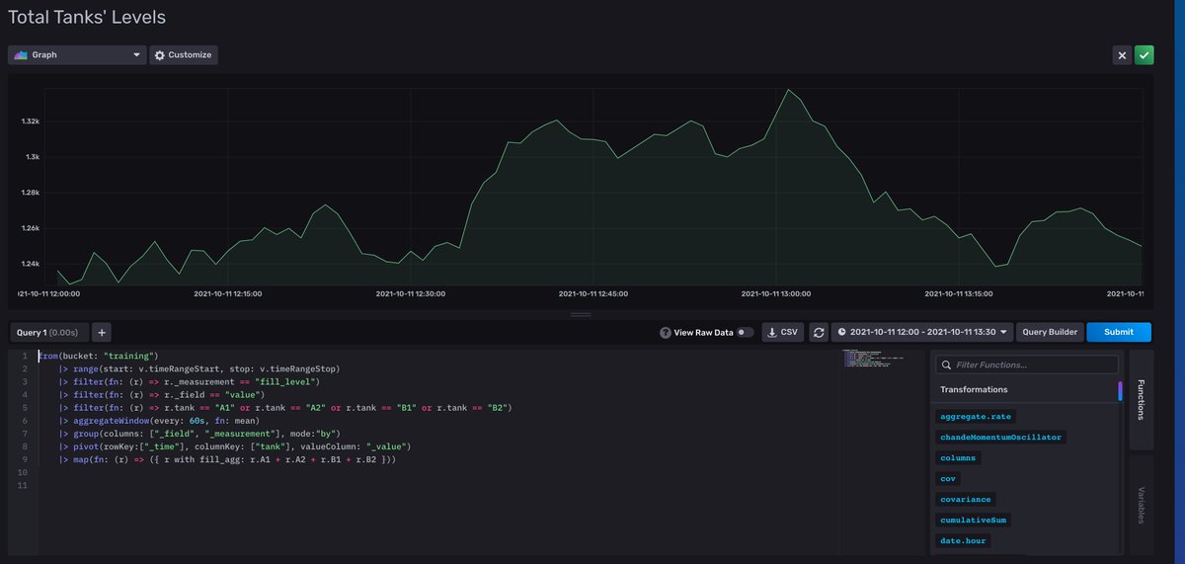Screen dimensions: 1185x564
Task: Insert the cumulativeSum function
Action: tap(974, 520)
